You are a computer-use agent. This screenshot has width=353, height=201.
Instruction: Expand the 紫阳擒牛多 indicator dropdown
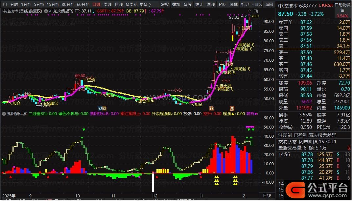4,114
